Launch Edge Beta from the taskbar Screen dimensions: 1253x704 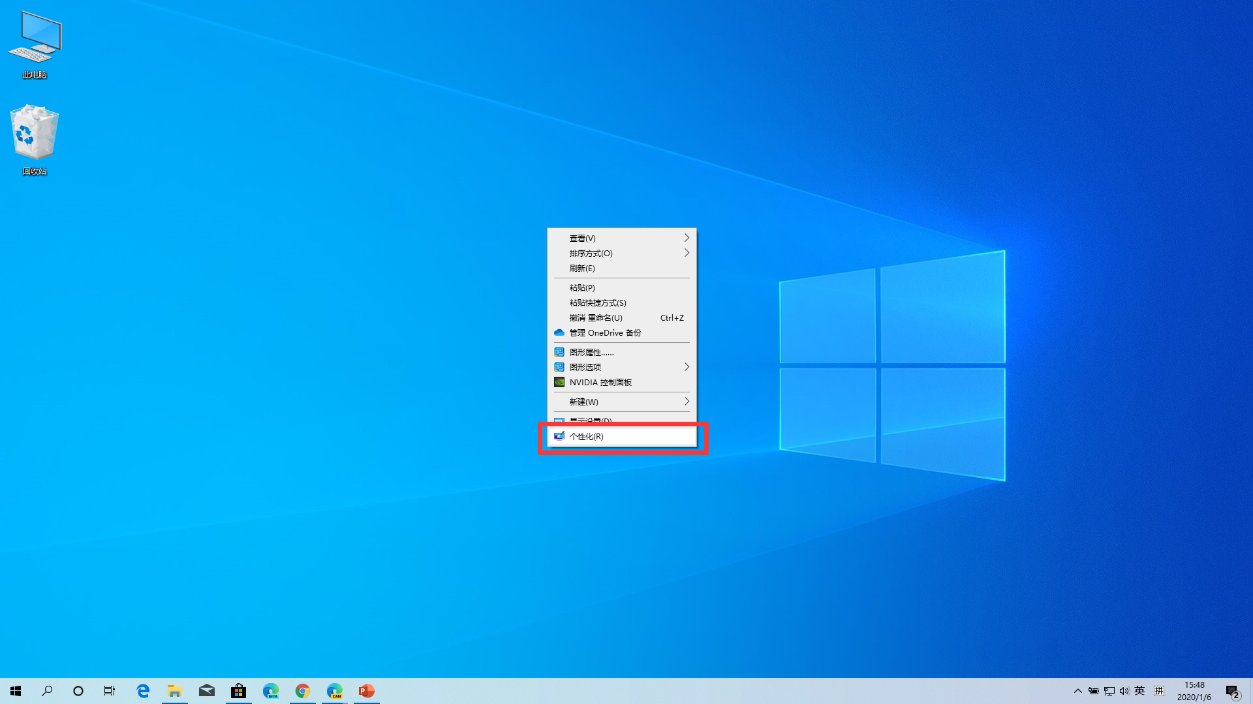(271, 691)
